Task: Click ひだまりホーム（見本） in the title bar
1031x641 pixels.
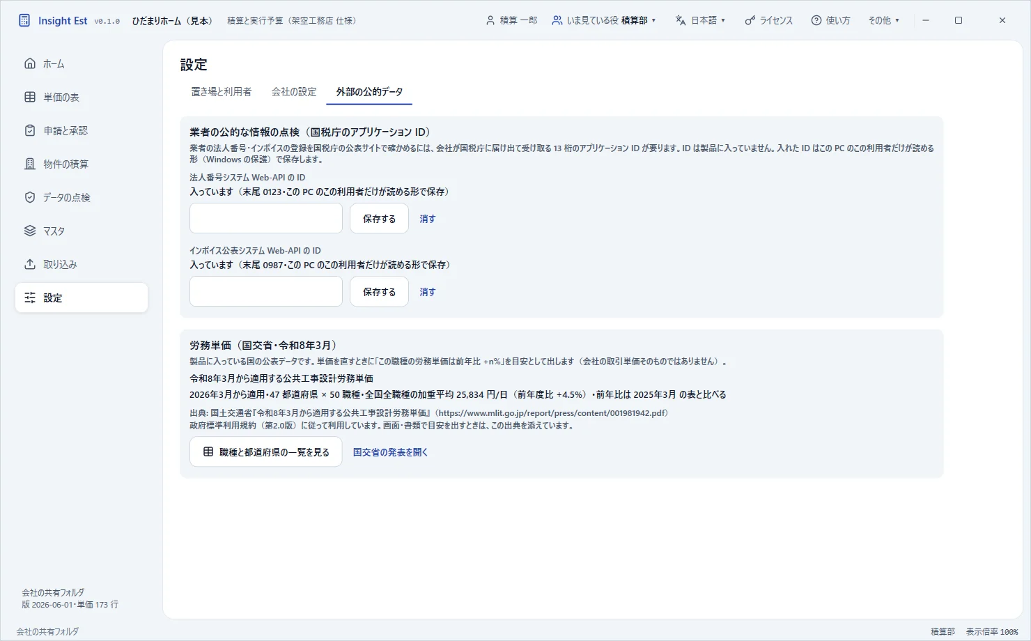Action: click(173, 20)
